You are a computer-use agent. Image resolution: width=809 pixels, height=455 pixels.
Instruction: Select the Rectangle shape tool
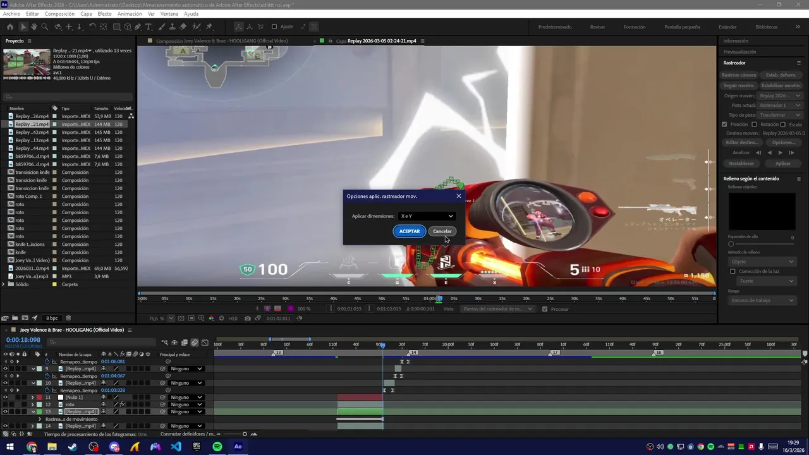(117, 27)
